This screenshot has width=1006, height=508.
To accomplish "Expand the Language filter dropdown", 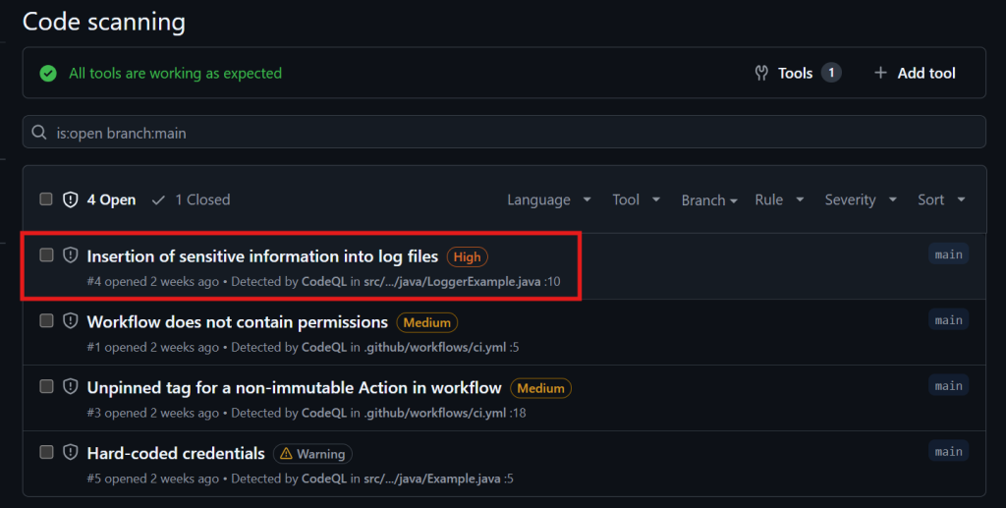I will [548, 199].
